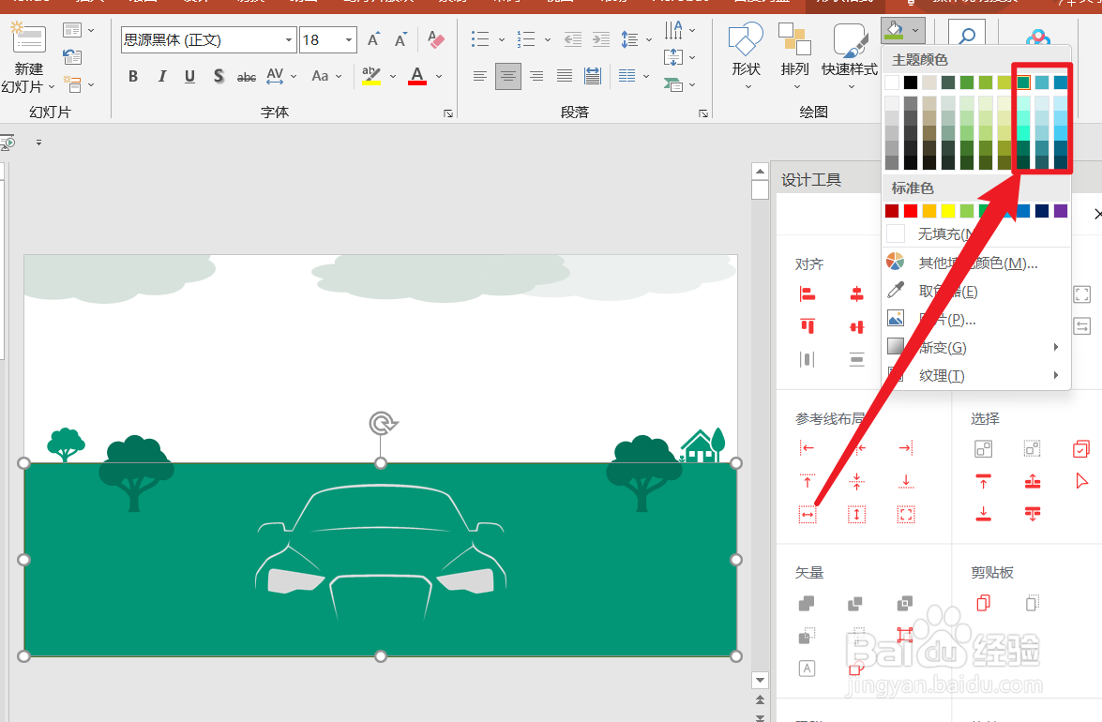This screenshot has width=1102, height=722.
Task: Toggle Italic formatting button
Action: coord(161,76)
